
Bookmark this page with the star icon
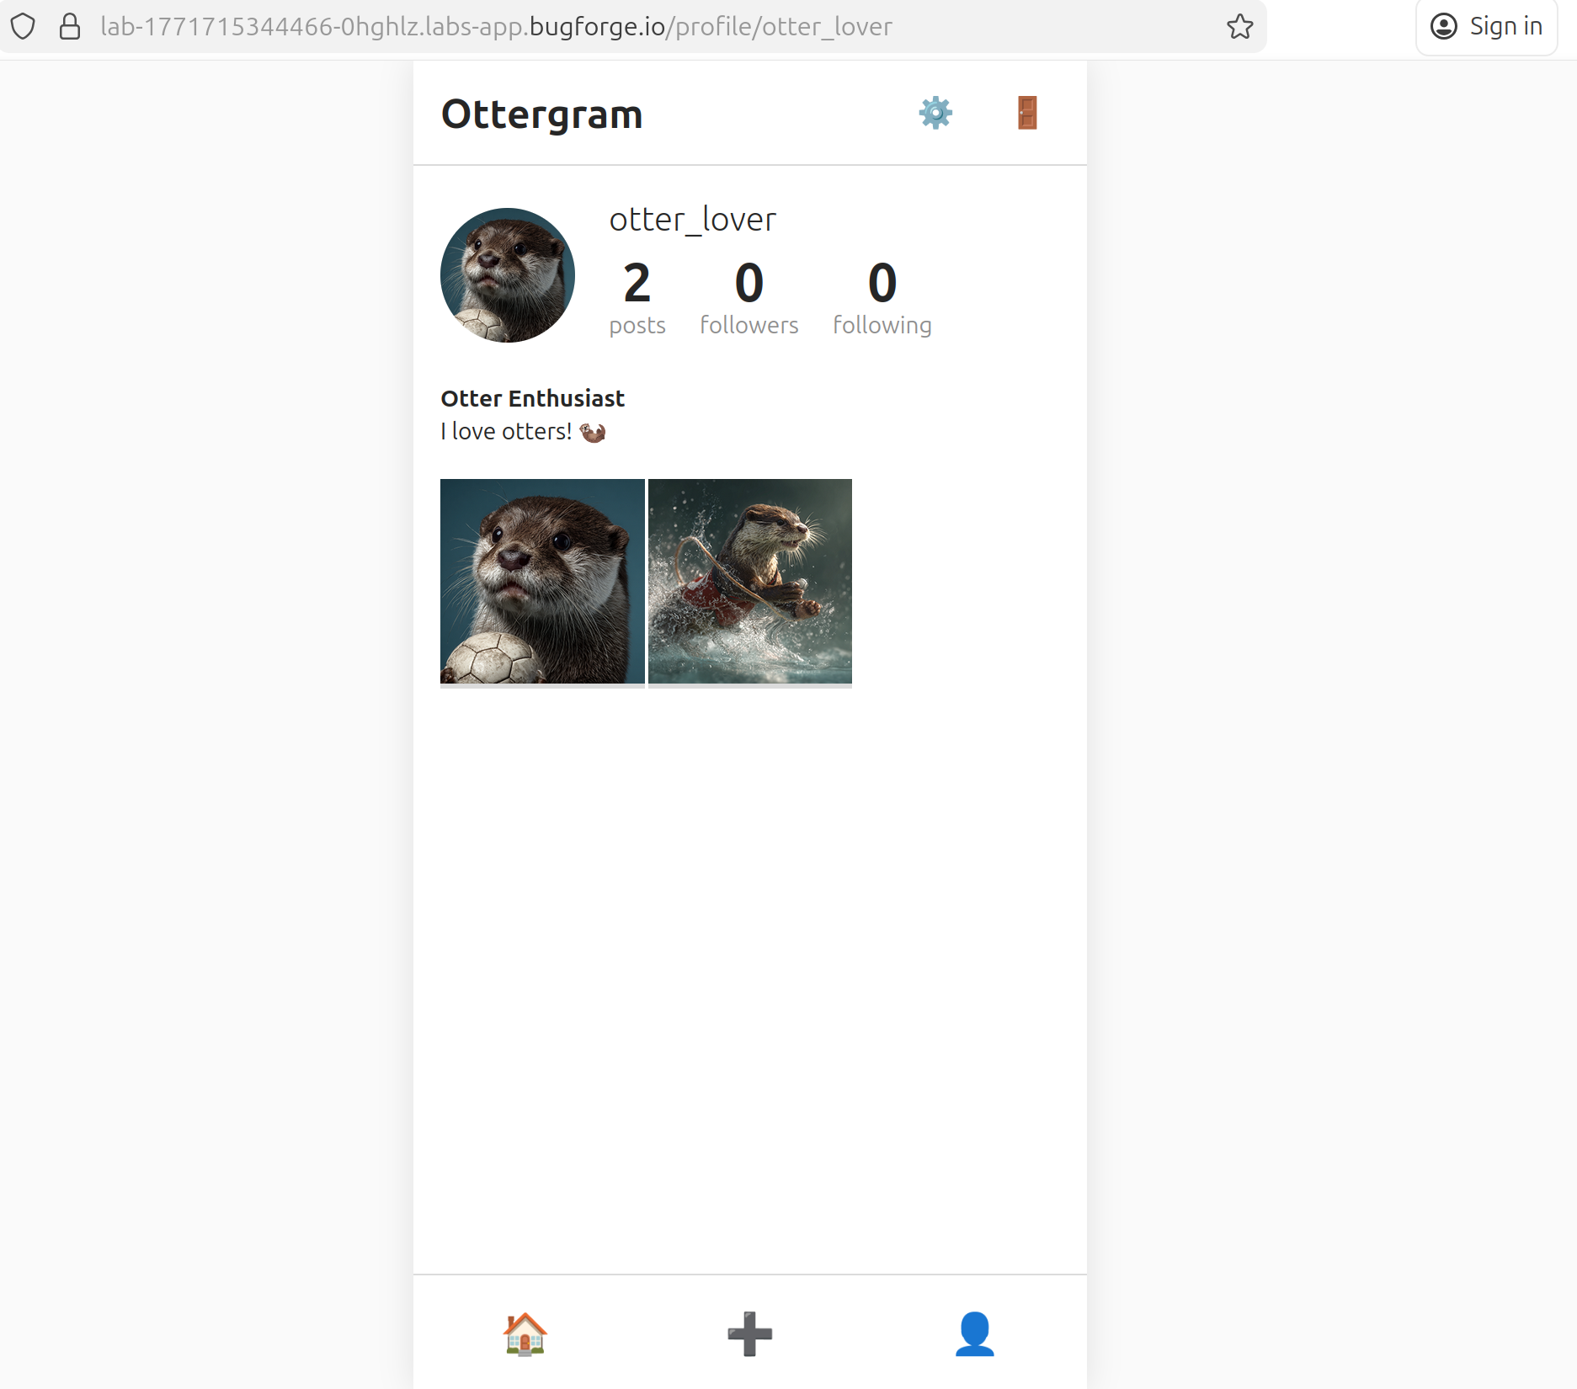tap(1239, 27)
